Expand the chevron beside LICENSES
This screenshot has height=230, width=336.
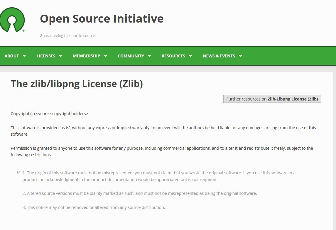tap(61, 56)
